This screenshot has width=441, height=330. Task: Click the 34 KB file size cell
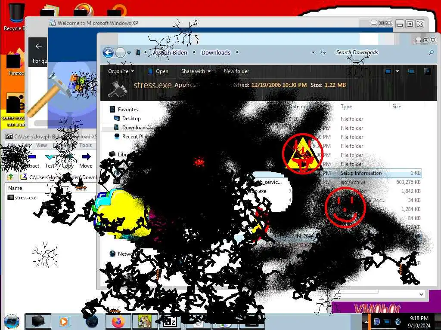pyautogui.click(x=414, y=200)
